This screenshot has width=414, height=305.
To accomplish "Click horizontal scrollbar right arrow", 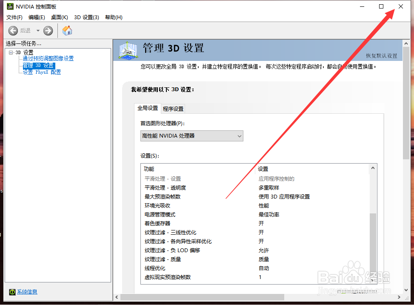I will point(399,297).
